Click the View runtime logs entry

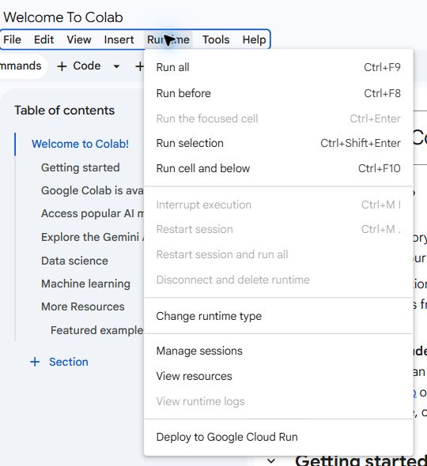click(x=278, y=401)
